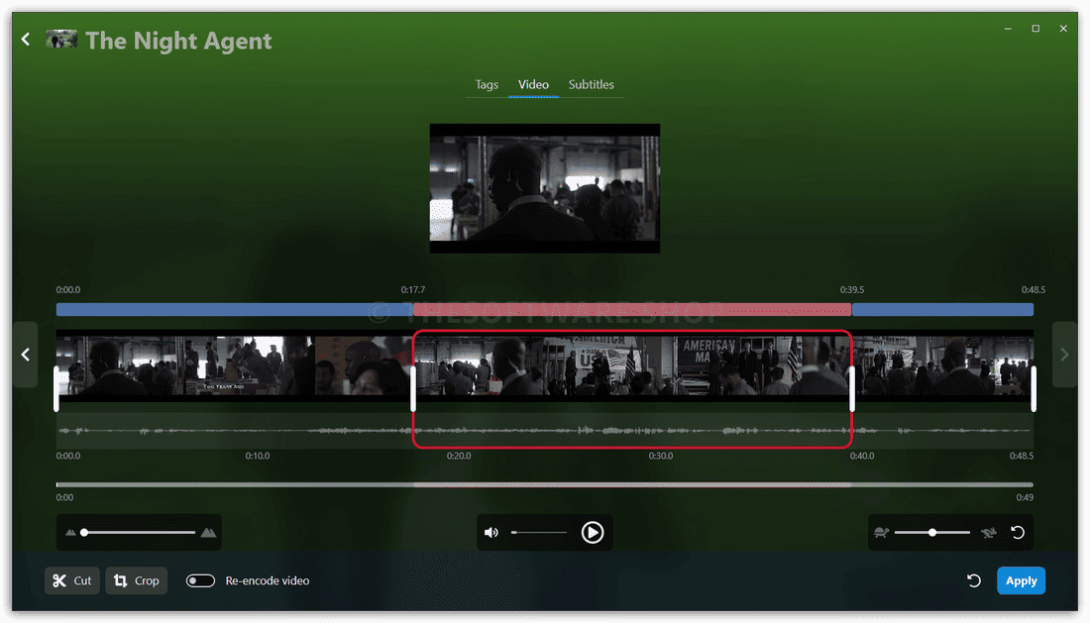Click the selection end handle at 0:39.5
This screenshot has width=1090, height=623.
tap(852, 388)
